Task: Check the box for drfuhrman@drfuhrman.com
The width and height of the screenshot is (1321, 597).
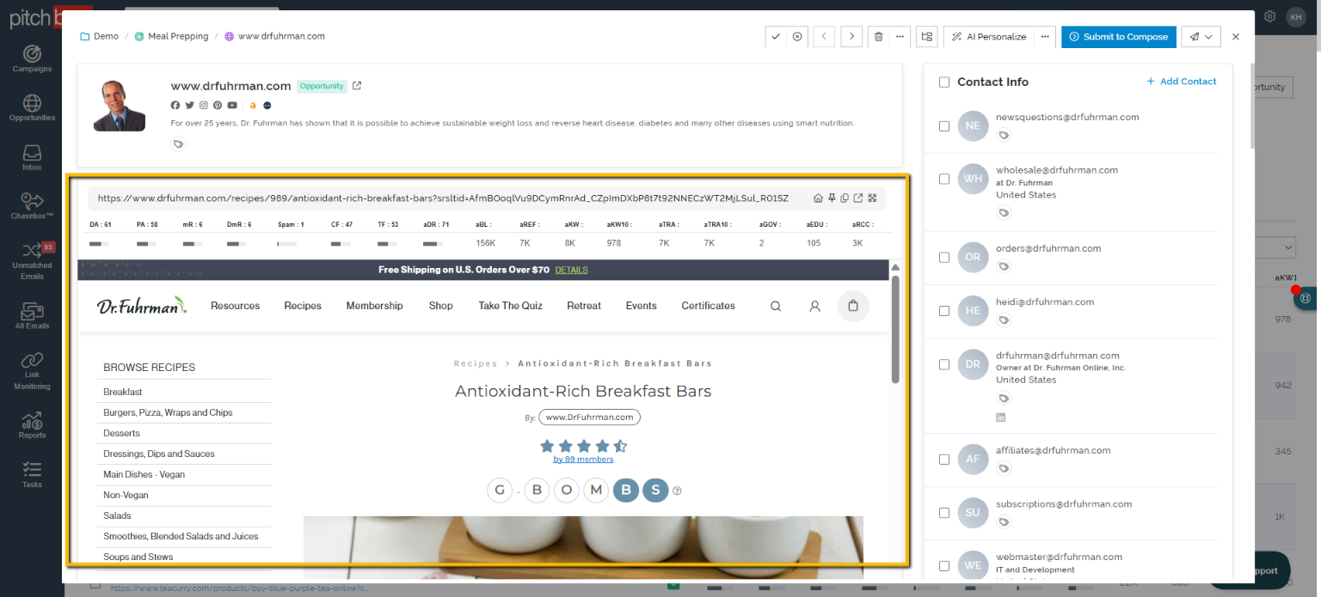Action: click(x=944, y=364)
